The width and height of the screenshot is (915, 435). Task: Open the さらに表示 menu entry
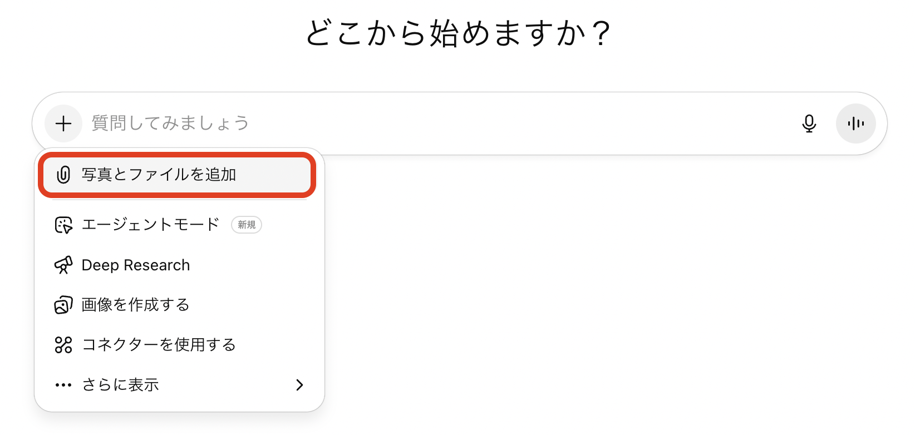click(177, 385)
